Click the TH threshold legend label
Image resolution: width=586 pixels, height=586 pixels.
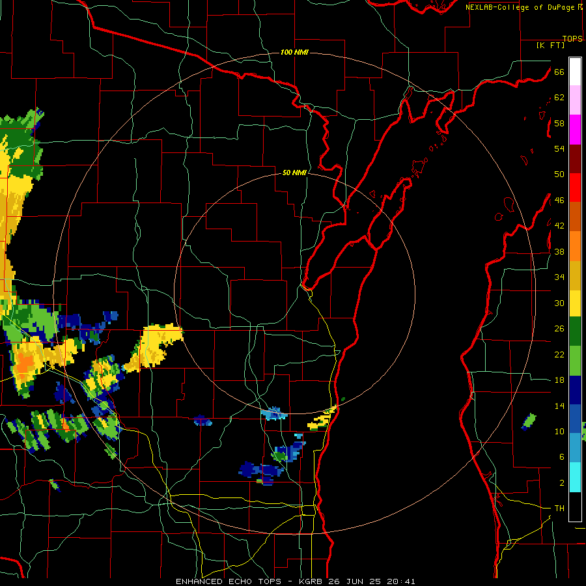pos(559,509)
